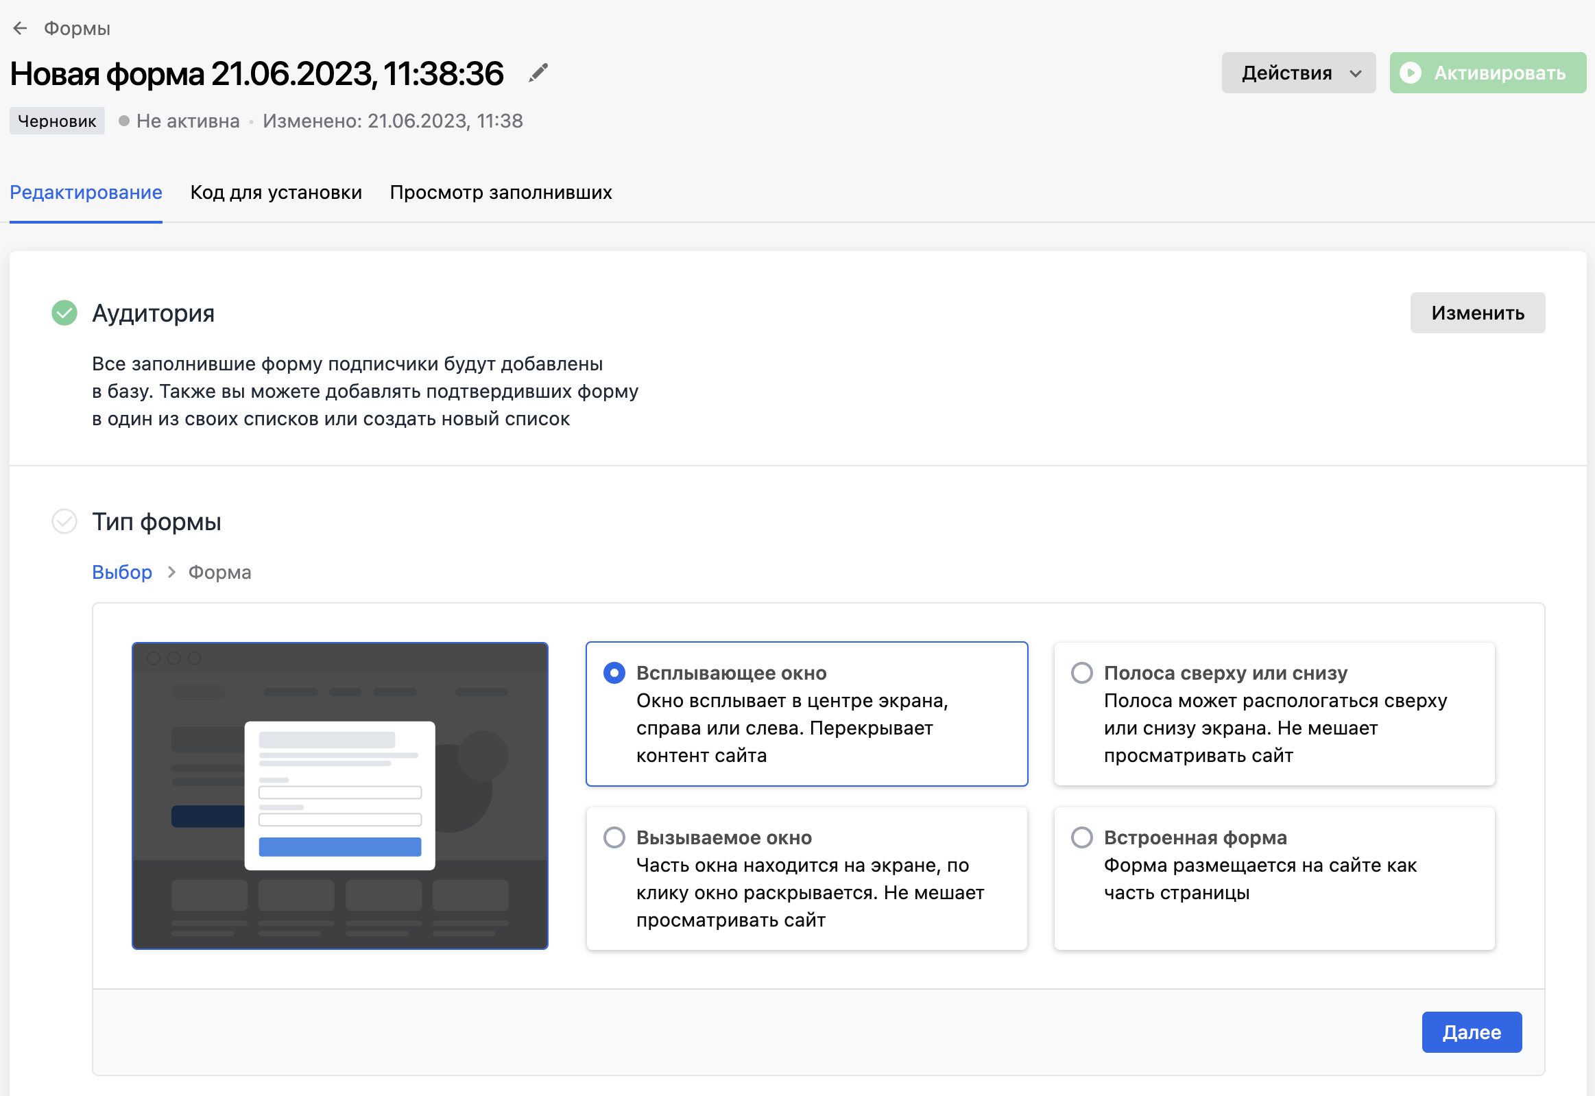
Task: Open the Просмотр заполнивших tab
Action: 501,192
